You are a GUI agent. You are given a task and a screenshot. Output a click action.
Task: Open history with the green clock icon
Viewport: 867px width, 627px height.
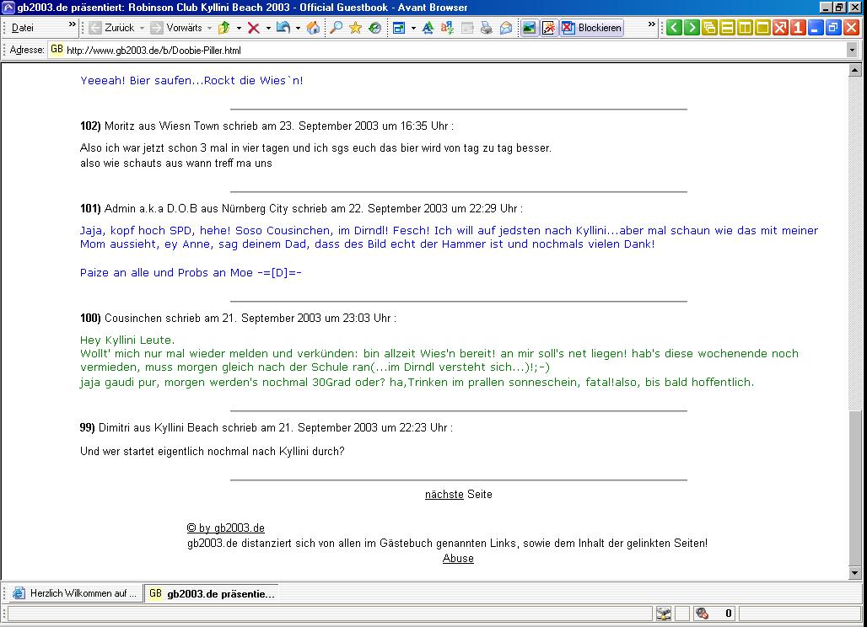click(x=374, y=28)
